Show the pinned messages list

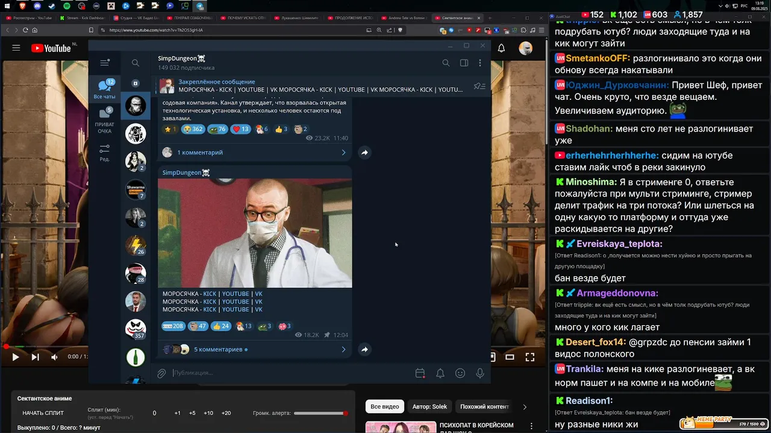pyautogui.click(x=479, y=86)
